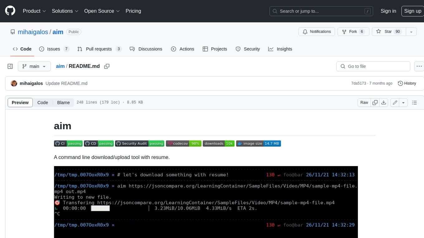Open the edit options dropdown arrow
Viewport: 424px width, 238px height.
403,102
